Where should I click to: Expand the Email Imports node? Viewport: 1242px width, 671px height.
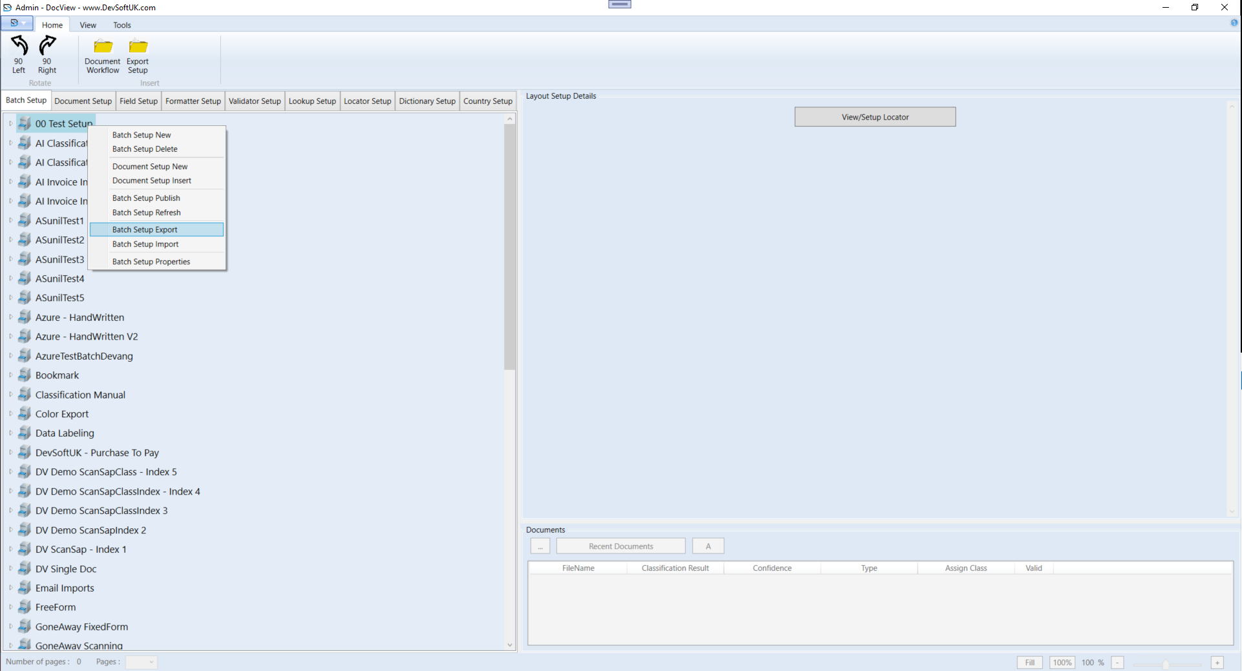(10, 588)
